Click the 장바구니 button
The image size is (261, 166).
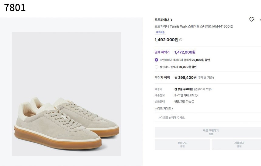coord(182,144)
